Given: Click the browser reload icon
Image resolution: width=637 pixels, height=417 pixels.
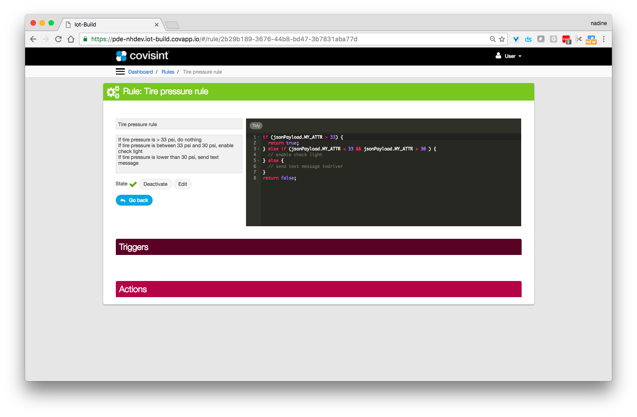Looking at the screenshot, I should tap(58, 39).
